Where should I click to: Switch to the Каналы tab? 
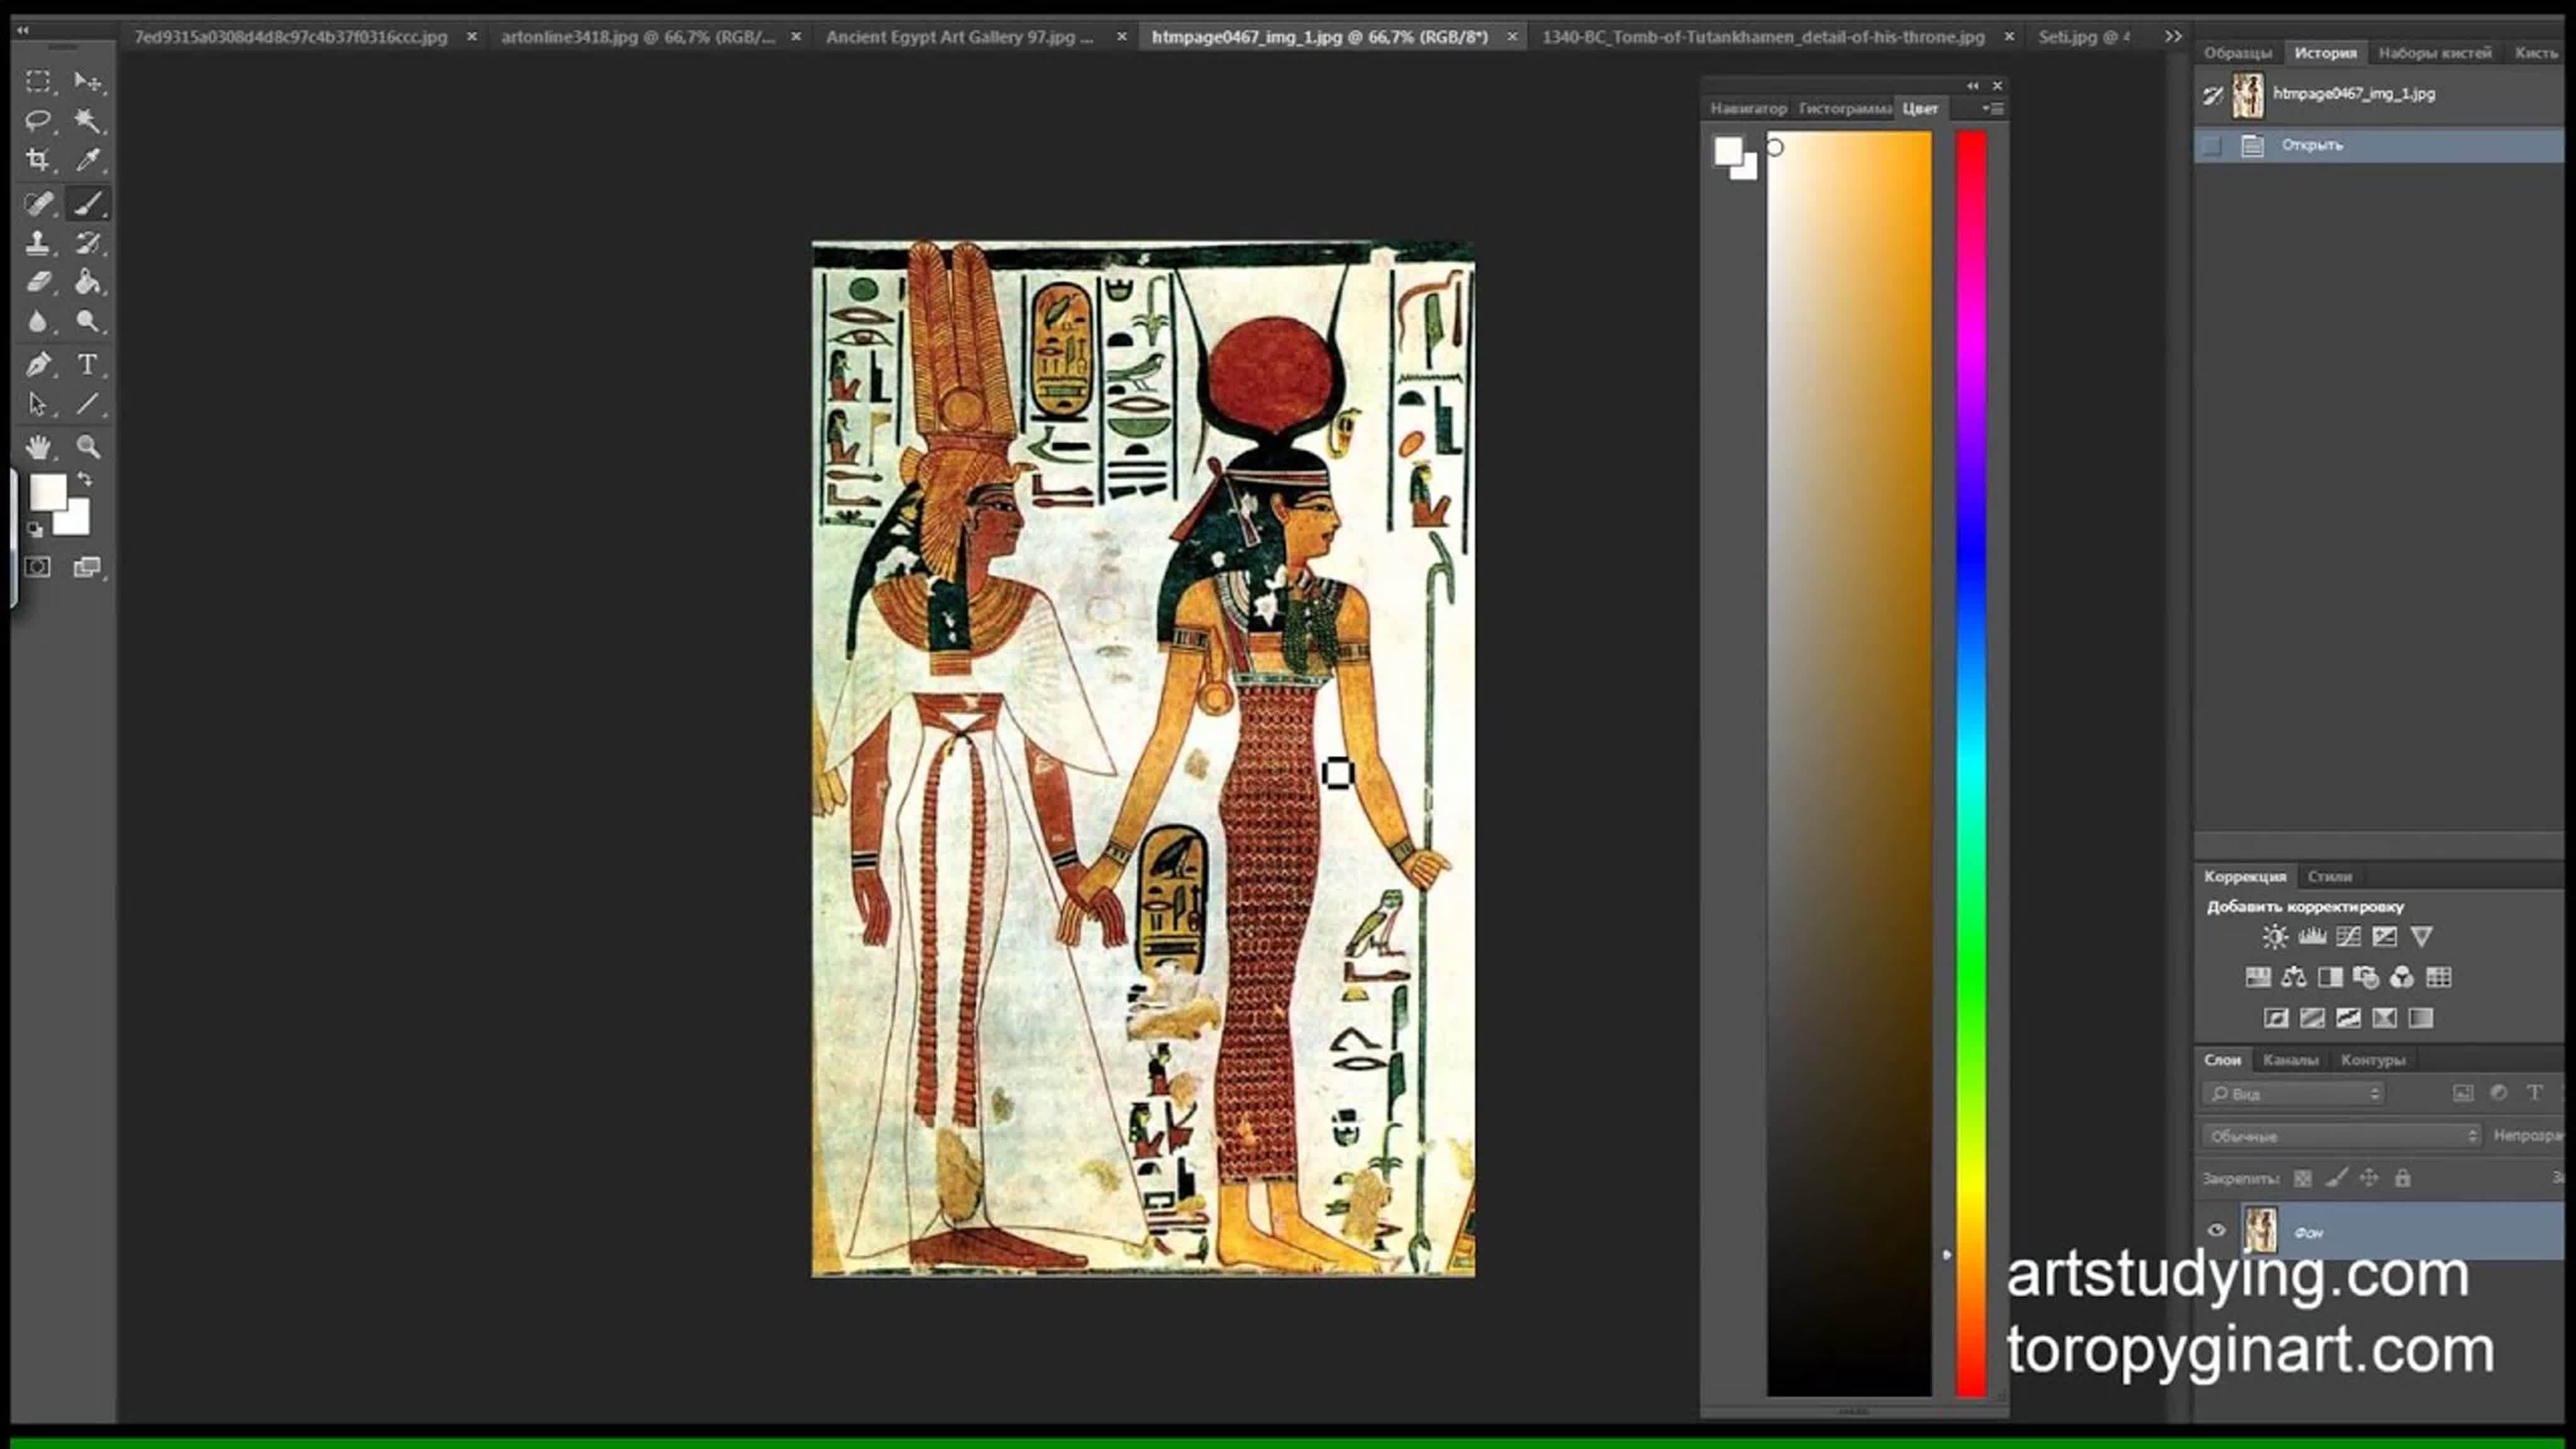coord(2290,1060)
